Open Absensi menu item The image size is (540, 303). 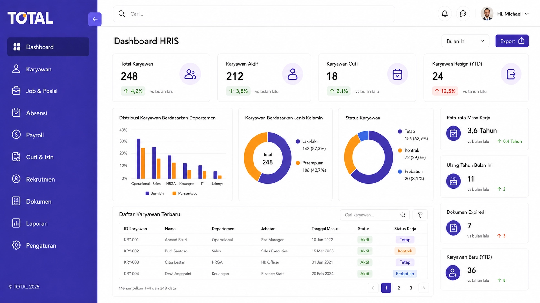[48, 113]
